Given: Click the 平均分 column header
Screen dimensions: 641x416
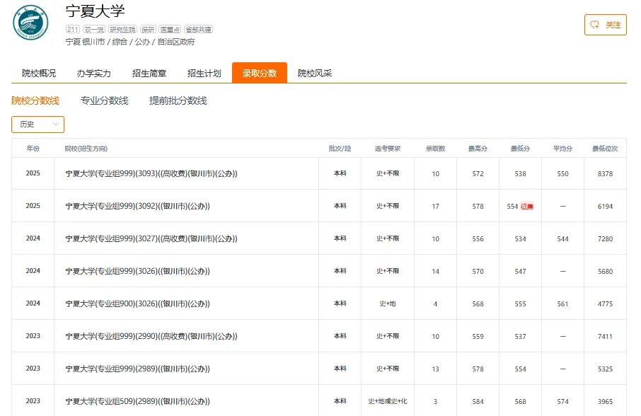Looking at the screenshot, I should (x=563, y=149).
